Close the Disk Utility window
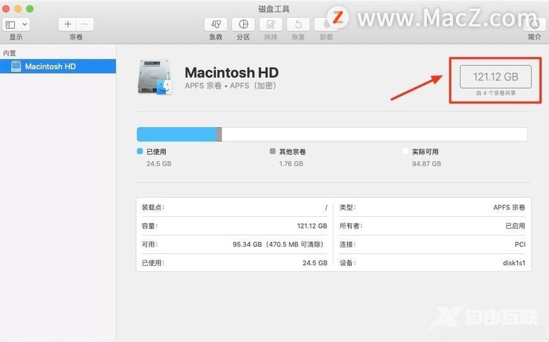Screen dimensions: 549x342 tap(6, 9)
